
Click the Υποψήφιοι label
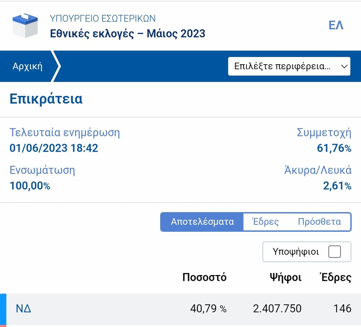click(296, 252)
